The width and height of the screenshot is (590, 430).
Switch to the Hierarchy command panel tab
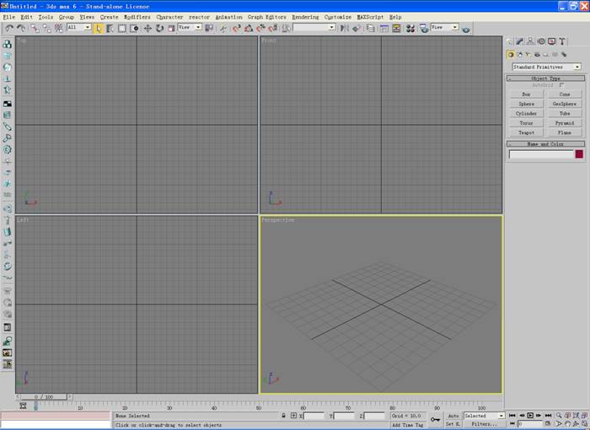(530, 41)
